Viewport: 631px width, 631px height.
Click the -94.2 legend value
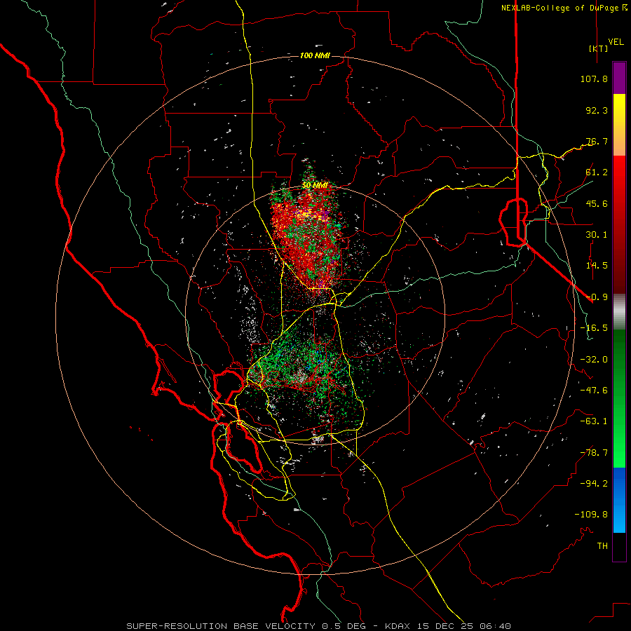(594, 484)
